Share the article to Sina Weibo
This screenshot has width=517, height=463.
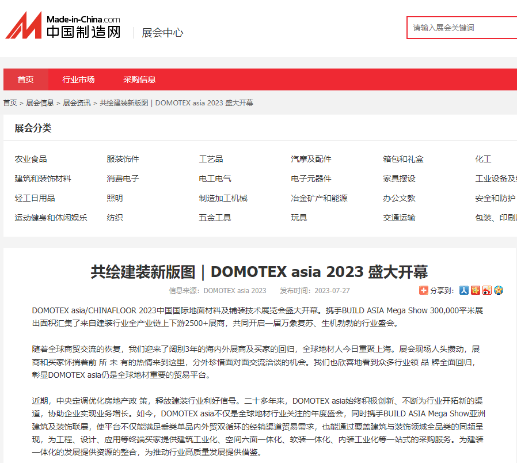(486, 290)
